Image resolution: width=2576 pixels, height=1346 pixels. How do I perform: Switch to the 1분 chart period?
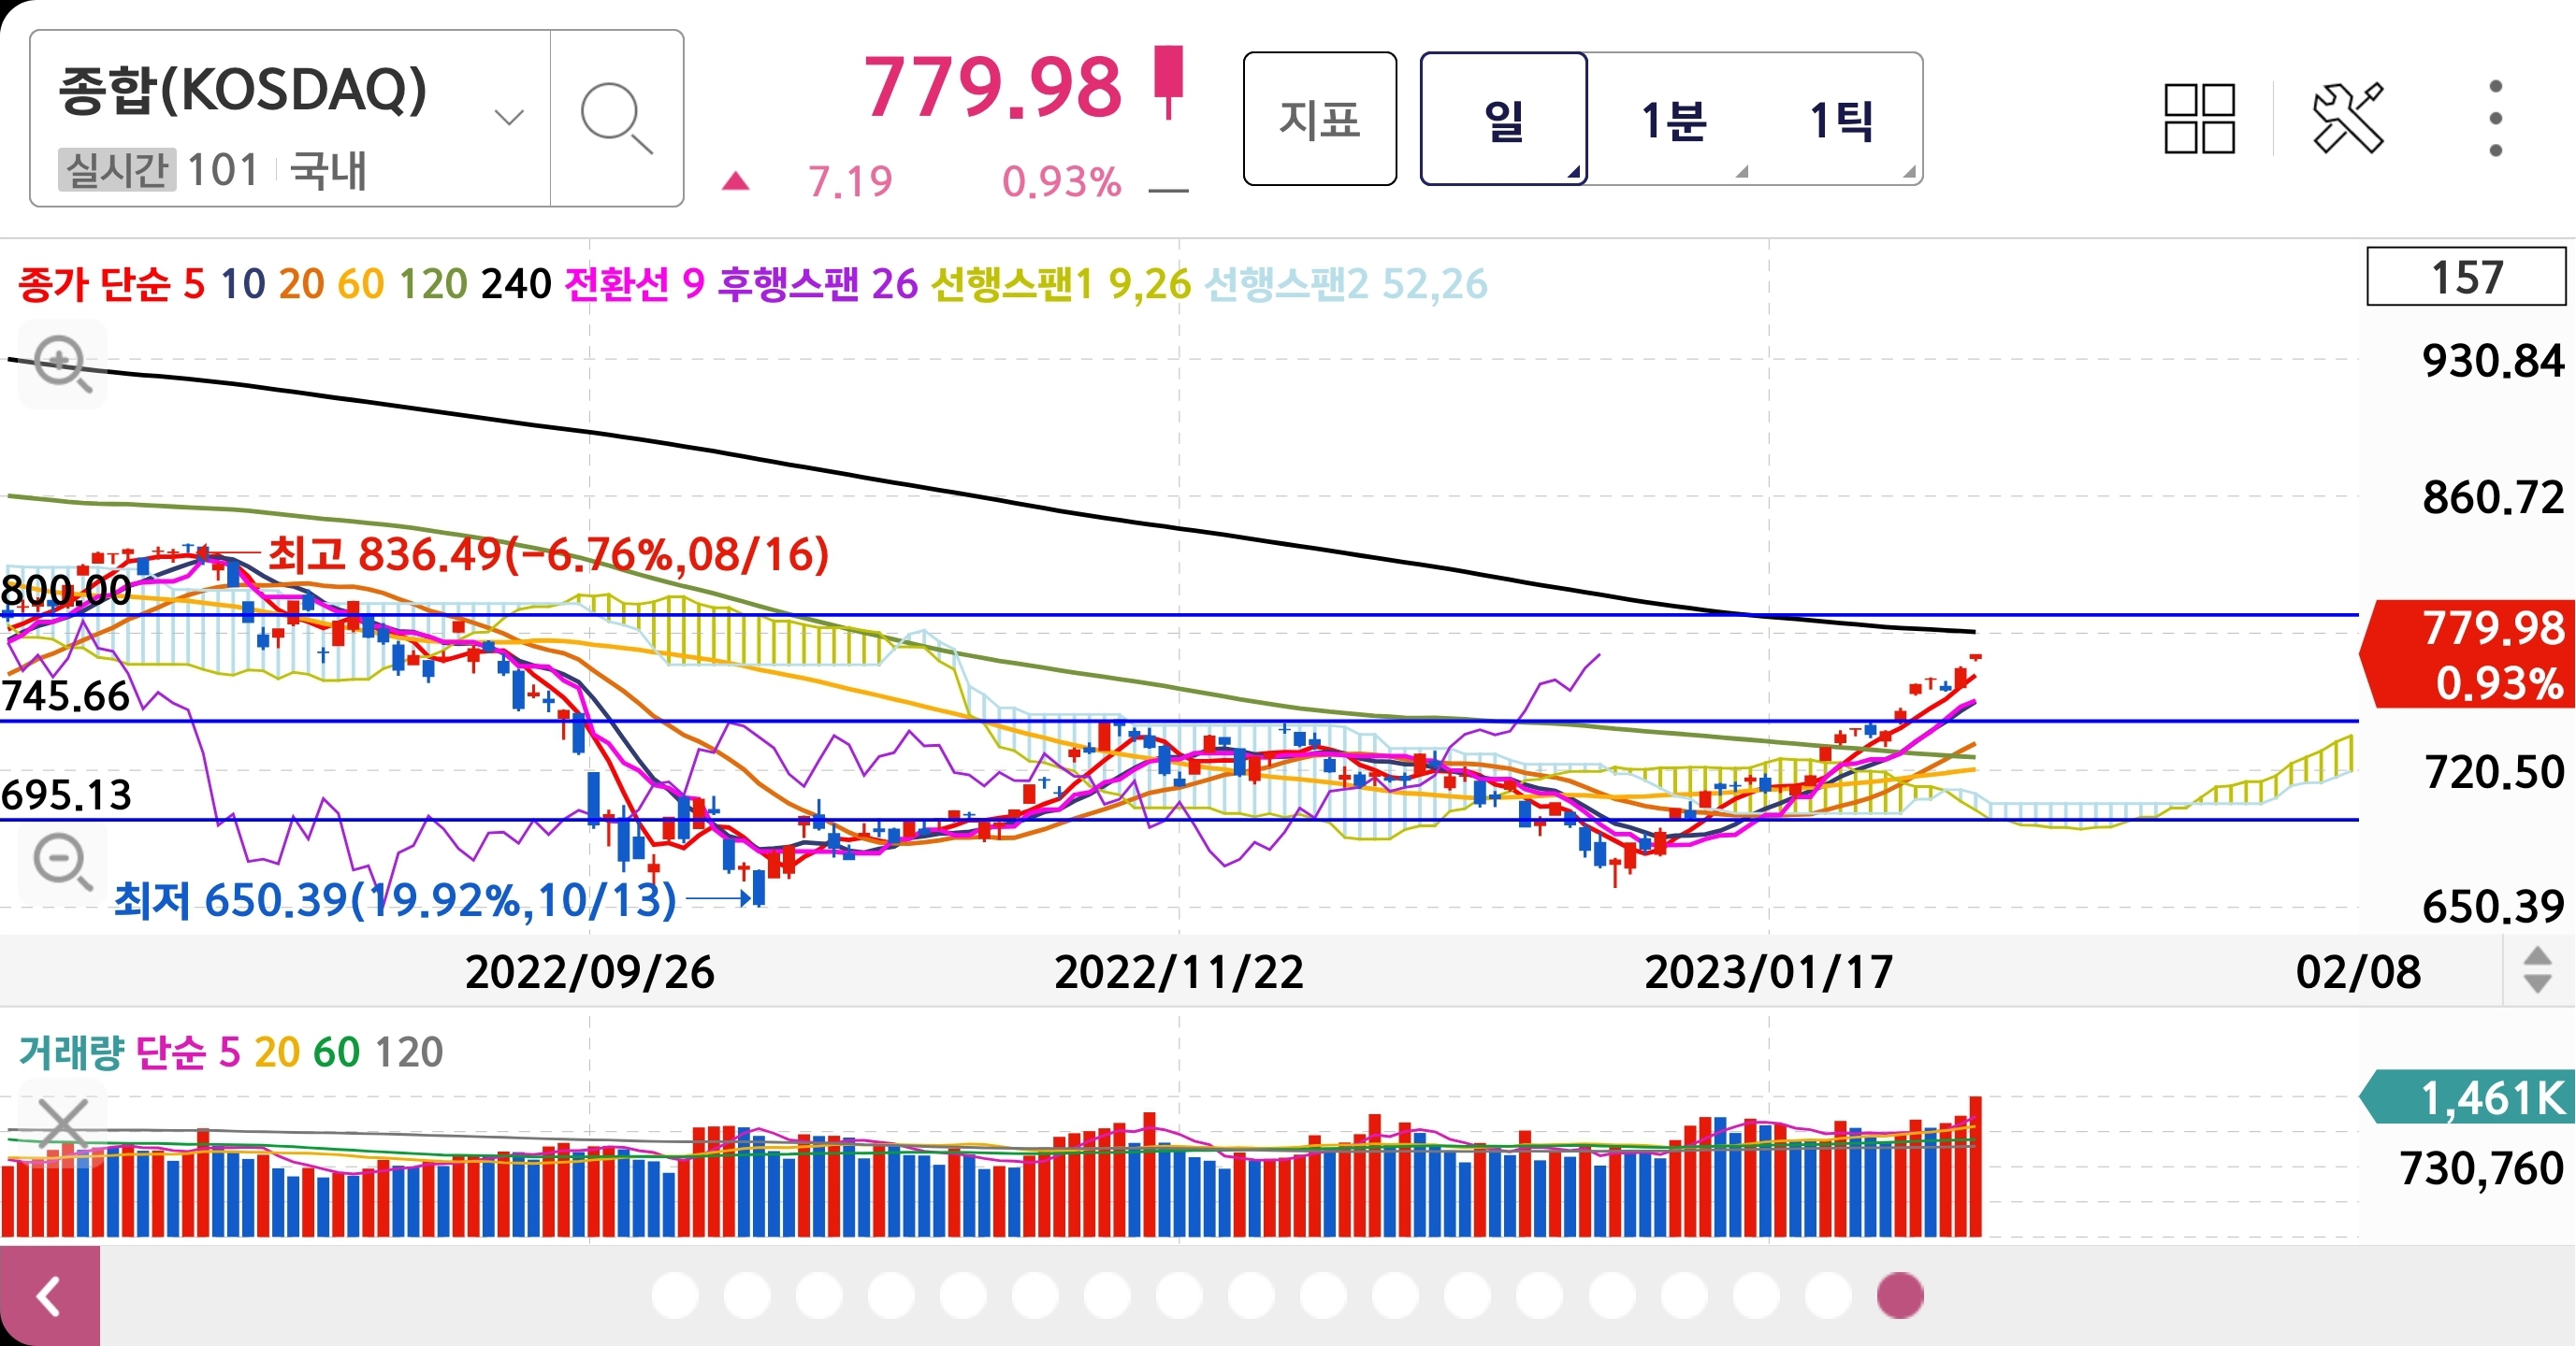tap(1673, 119)
